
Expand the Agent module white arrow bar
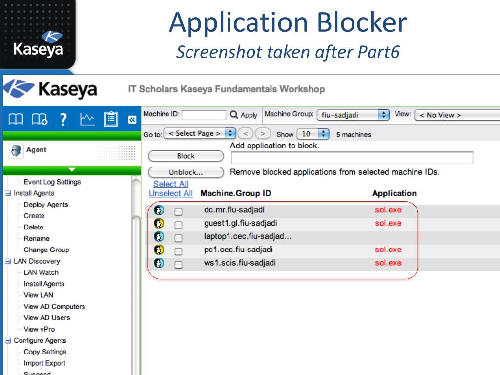(72, 170)
